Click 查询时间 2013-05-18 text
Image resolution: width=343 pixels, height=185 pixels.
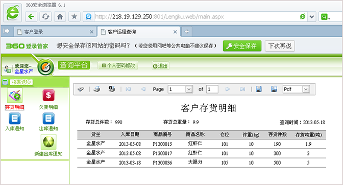302,122
